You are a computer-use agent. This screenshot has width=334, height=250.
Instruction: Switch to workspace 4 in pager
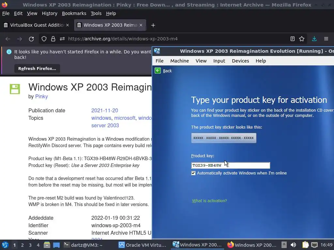[x=38, y=245]
